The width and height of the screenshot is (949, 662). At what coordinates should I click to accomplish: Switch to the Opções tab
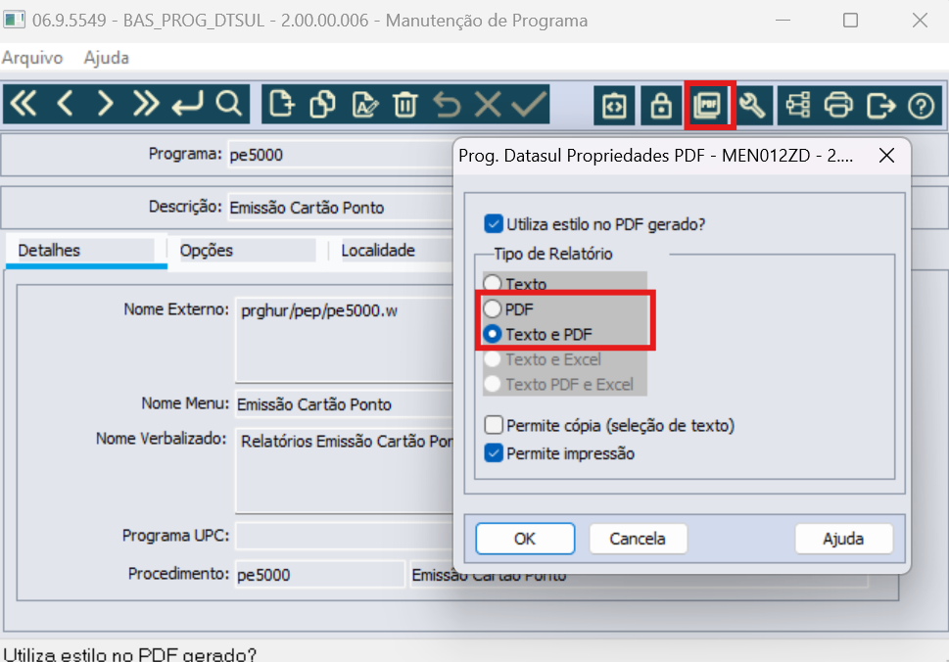[247, 251]
